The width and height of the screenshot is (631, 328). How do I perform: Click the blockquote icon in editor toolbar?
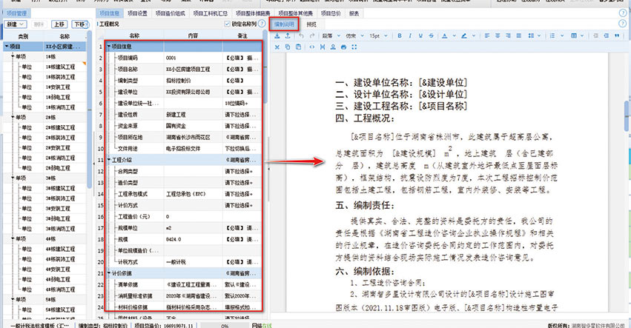pos(616,36)
